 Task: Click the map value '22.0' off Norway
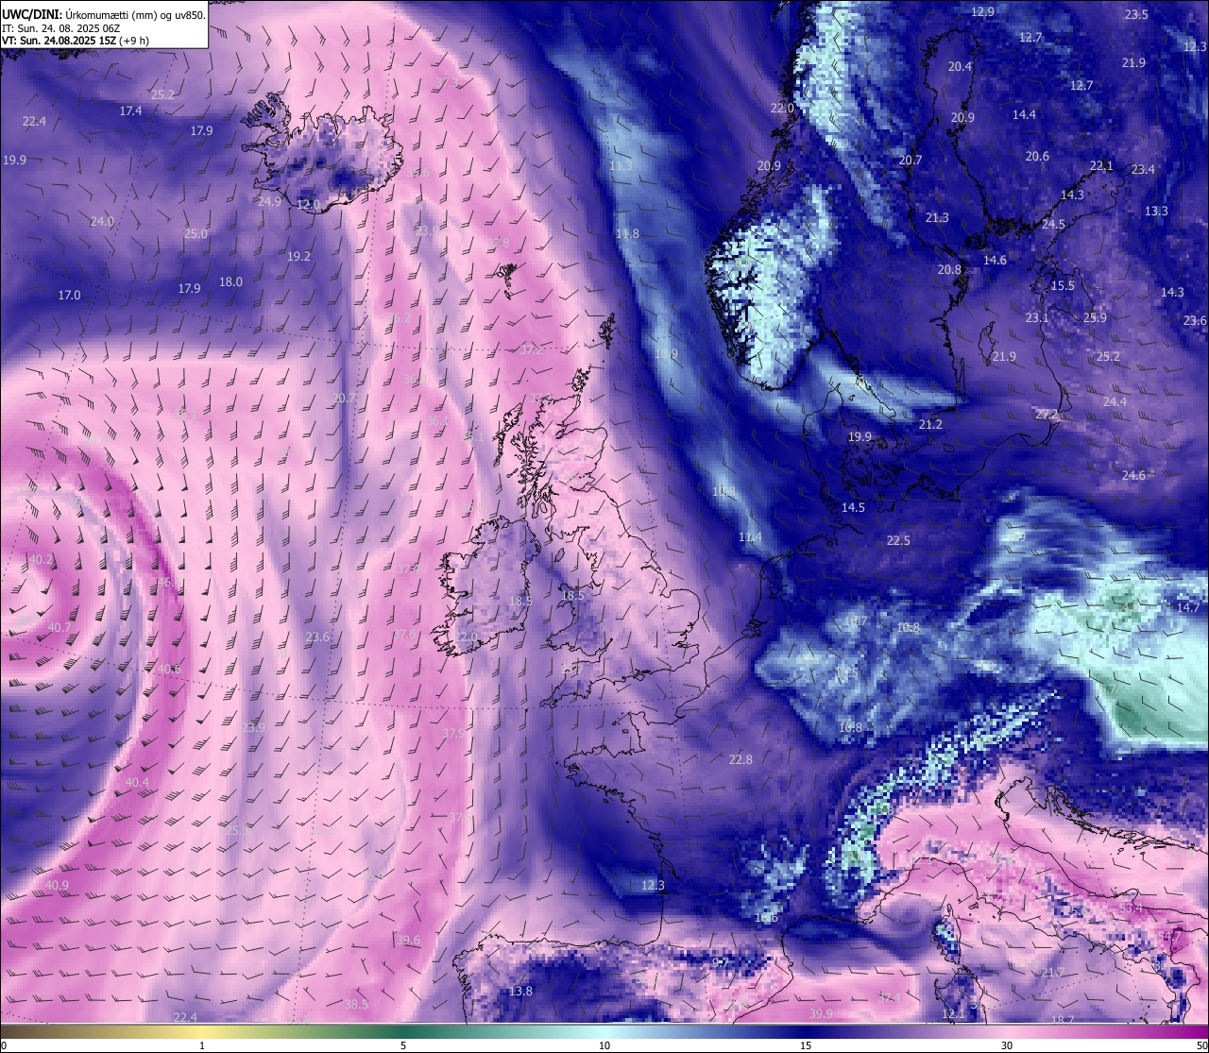[782, 108]
